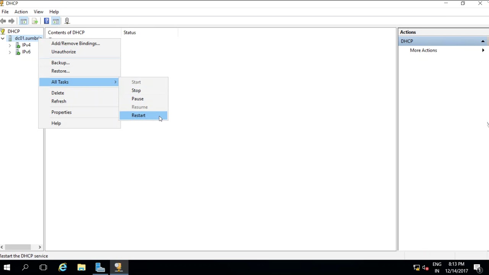Viewport: 489px width, 275px height.
Task: Select Pause in All Tasks submenu
Action: (144, 99)
